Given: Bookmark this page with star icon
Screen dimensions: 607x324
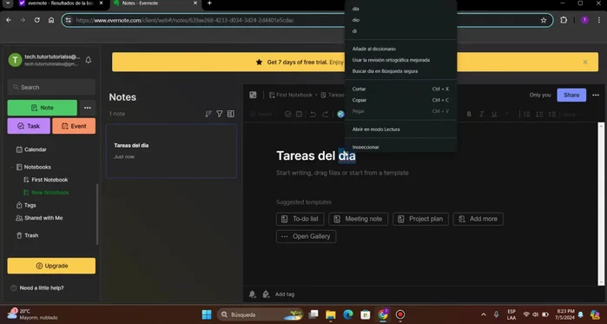Looking at the screenshot, I should pyautogui.click(x=544, y=20).
